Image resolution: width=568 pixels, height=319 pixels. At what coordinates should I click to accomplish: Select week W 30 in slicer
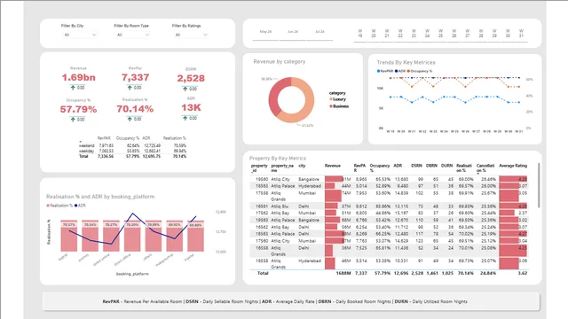coord(508,34)
